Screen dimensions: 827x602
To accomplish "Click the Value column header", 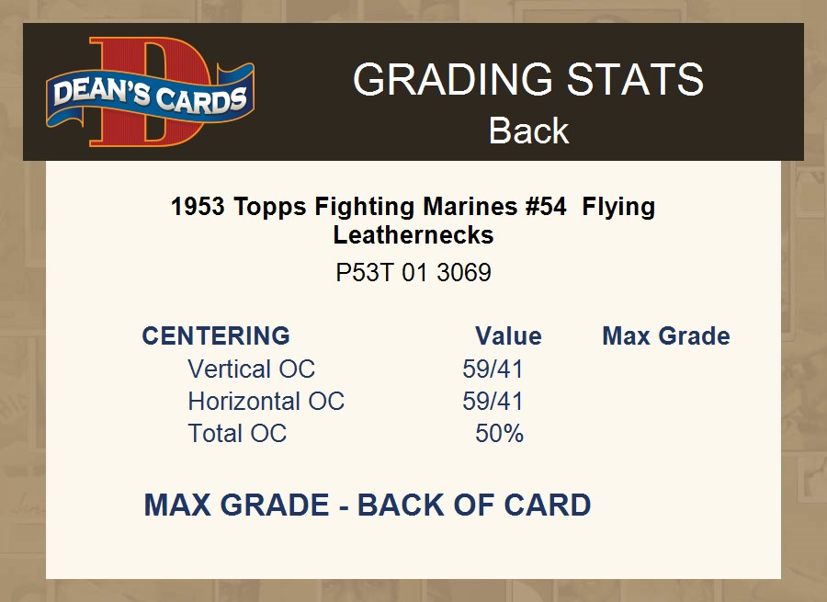I will pyautogui.click(x=508, y=335).
